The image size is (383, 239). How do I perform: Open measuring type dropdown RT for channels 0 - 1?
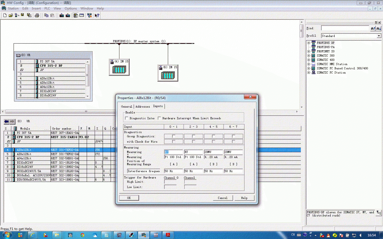[x=173, y=152]
